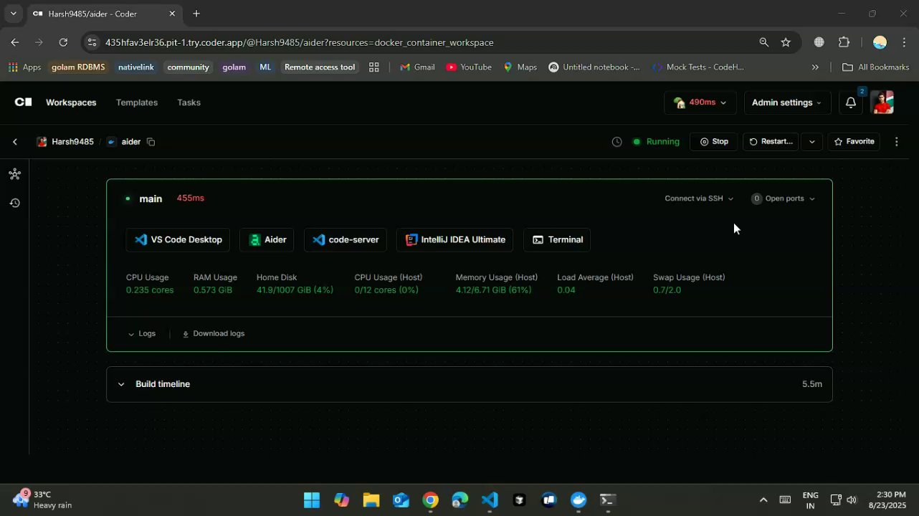Click CPU Usage value 0.235 cores
Screen dimensions: 919x516
(x=150, y=290)
